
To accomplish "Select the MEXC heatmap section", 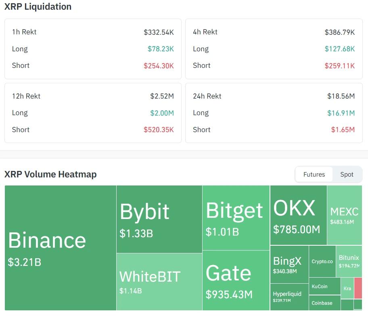I will point(344,214).
